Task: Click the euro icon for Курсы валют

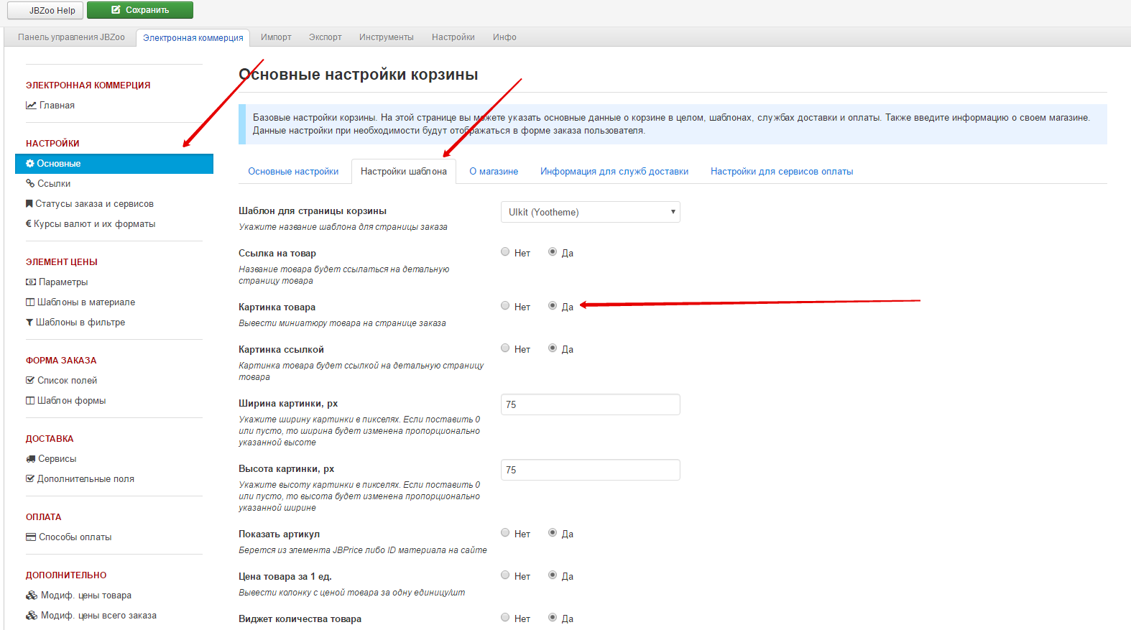Action: pyautogui.click(x=29, y=224)
